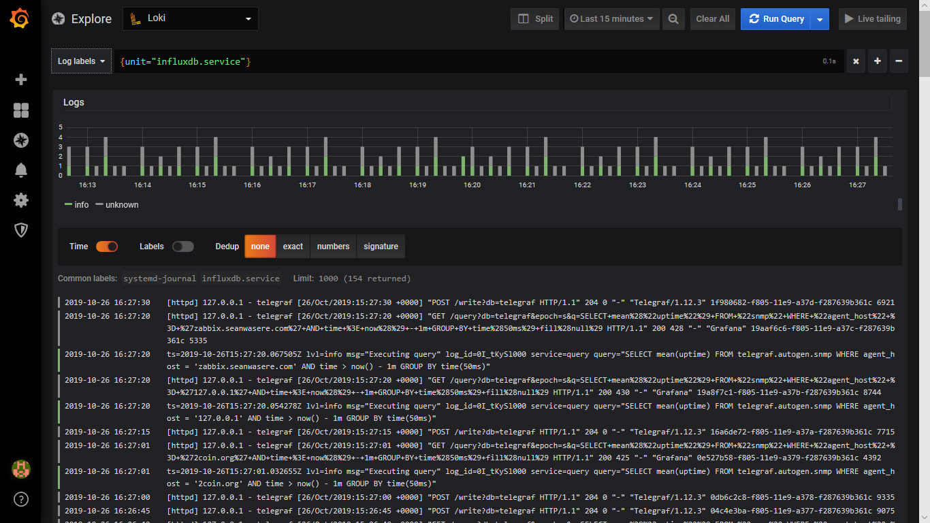Start Live tailing
Image resolution: width=930 pixels, height=523 pixels.
[873, 19]
